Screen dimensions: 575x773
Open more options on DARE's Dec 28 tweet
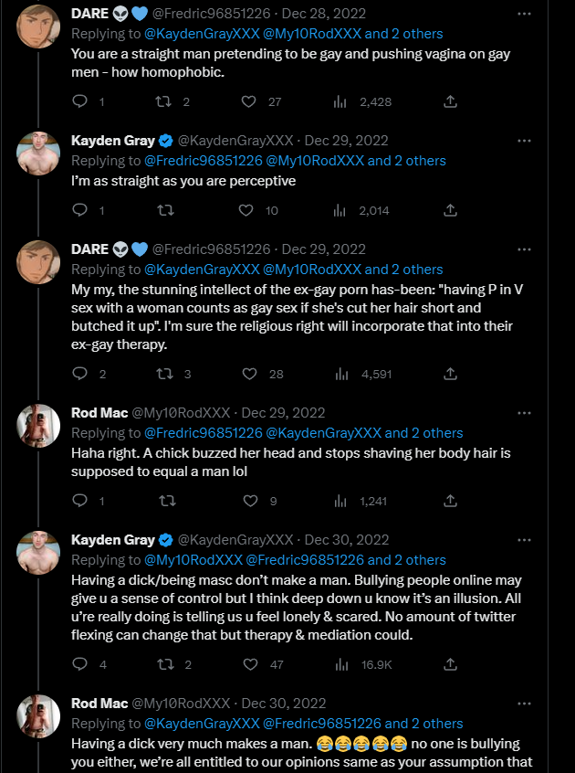[x=524, y=14]
